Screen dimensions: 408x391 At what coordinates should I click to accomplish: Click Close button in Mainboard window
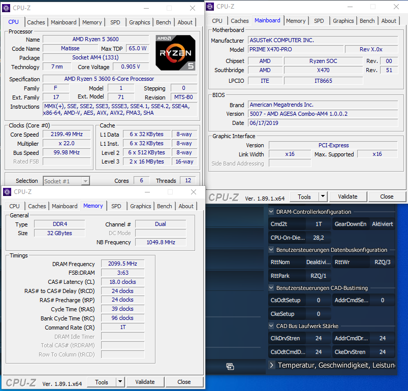click(x=387, y=197)
